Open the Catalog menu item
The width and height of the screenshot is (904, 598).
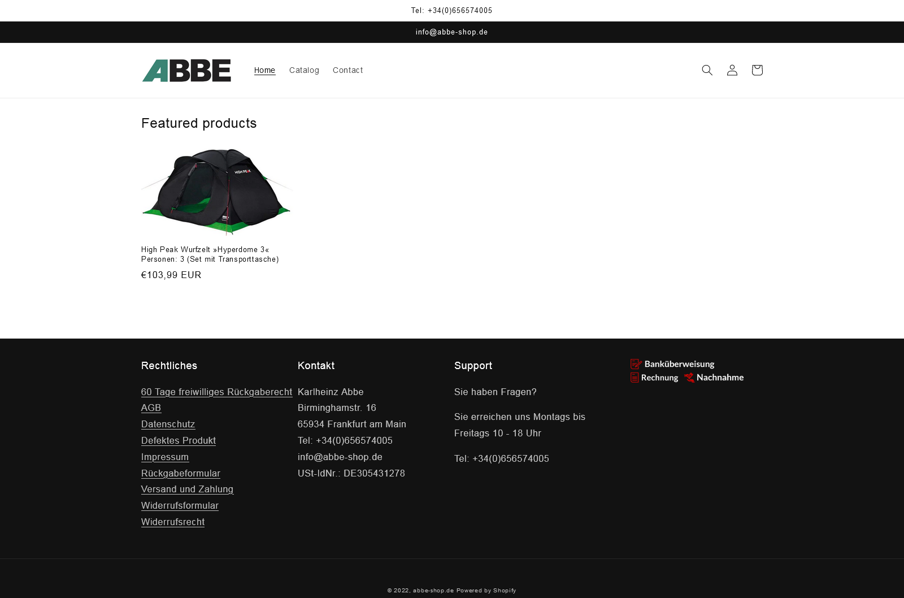click(304, 70)
